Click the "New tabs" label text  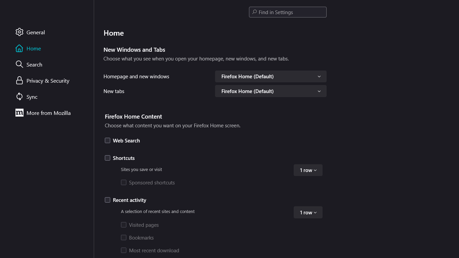[114, 91]
